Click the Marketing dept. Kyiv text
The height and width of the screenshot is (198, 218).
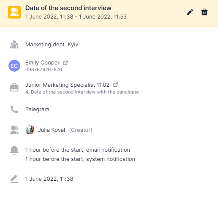tap(52, 45)
